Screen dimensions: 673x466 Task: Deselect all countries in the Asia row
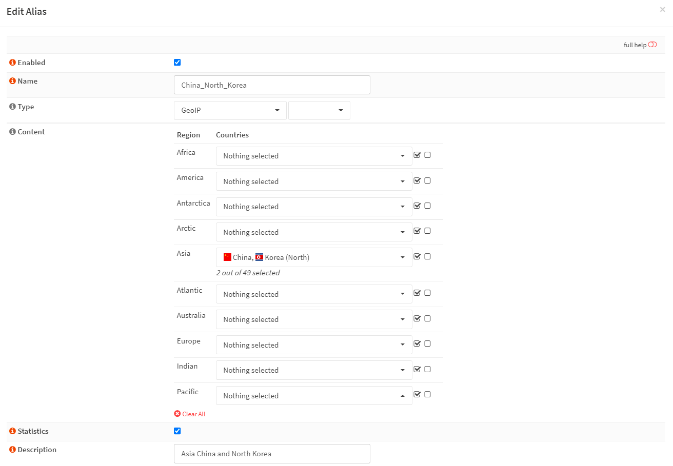click(427, 256)
